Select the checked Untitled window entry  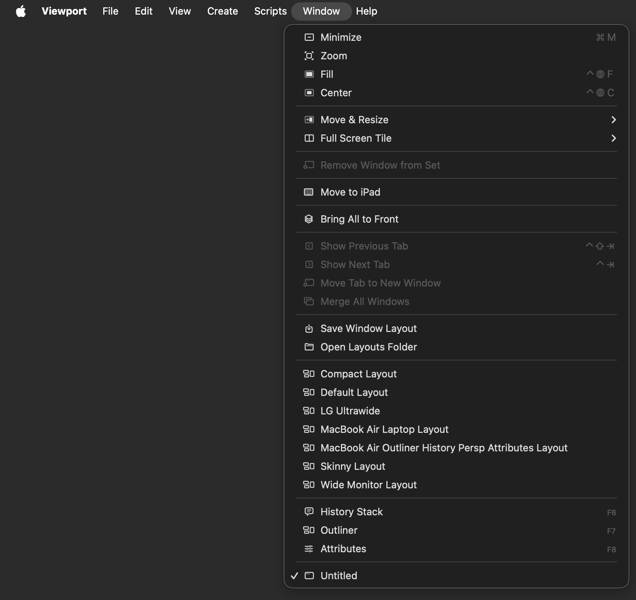pos(456,576)
